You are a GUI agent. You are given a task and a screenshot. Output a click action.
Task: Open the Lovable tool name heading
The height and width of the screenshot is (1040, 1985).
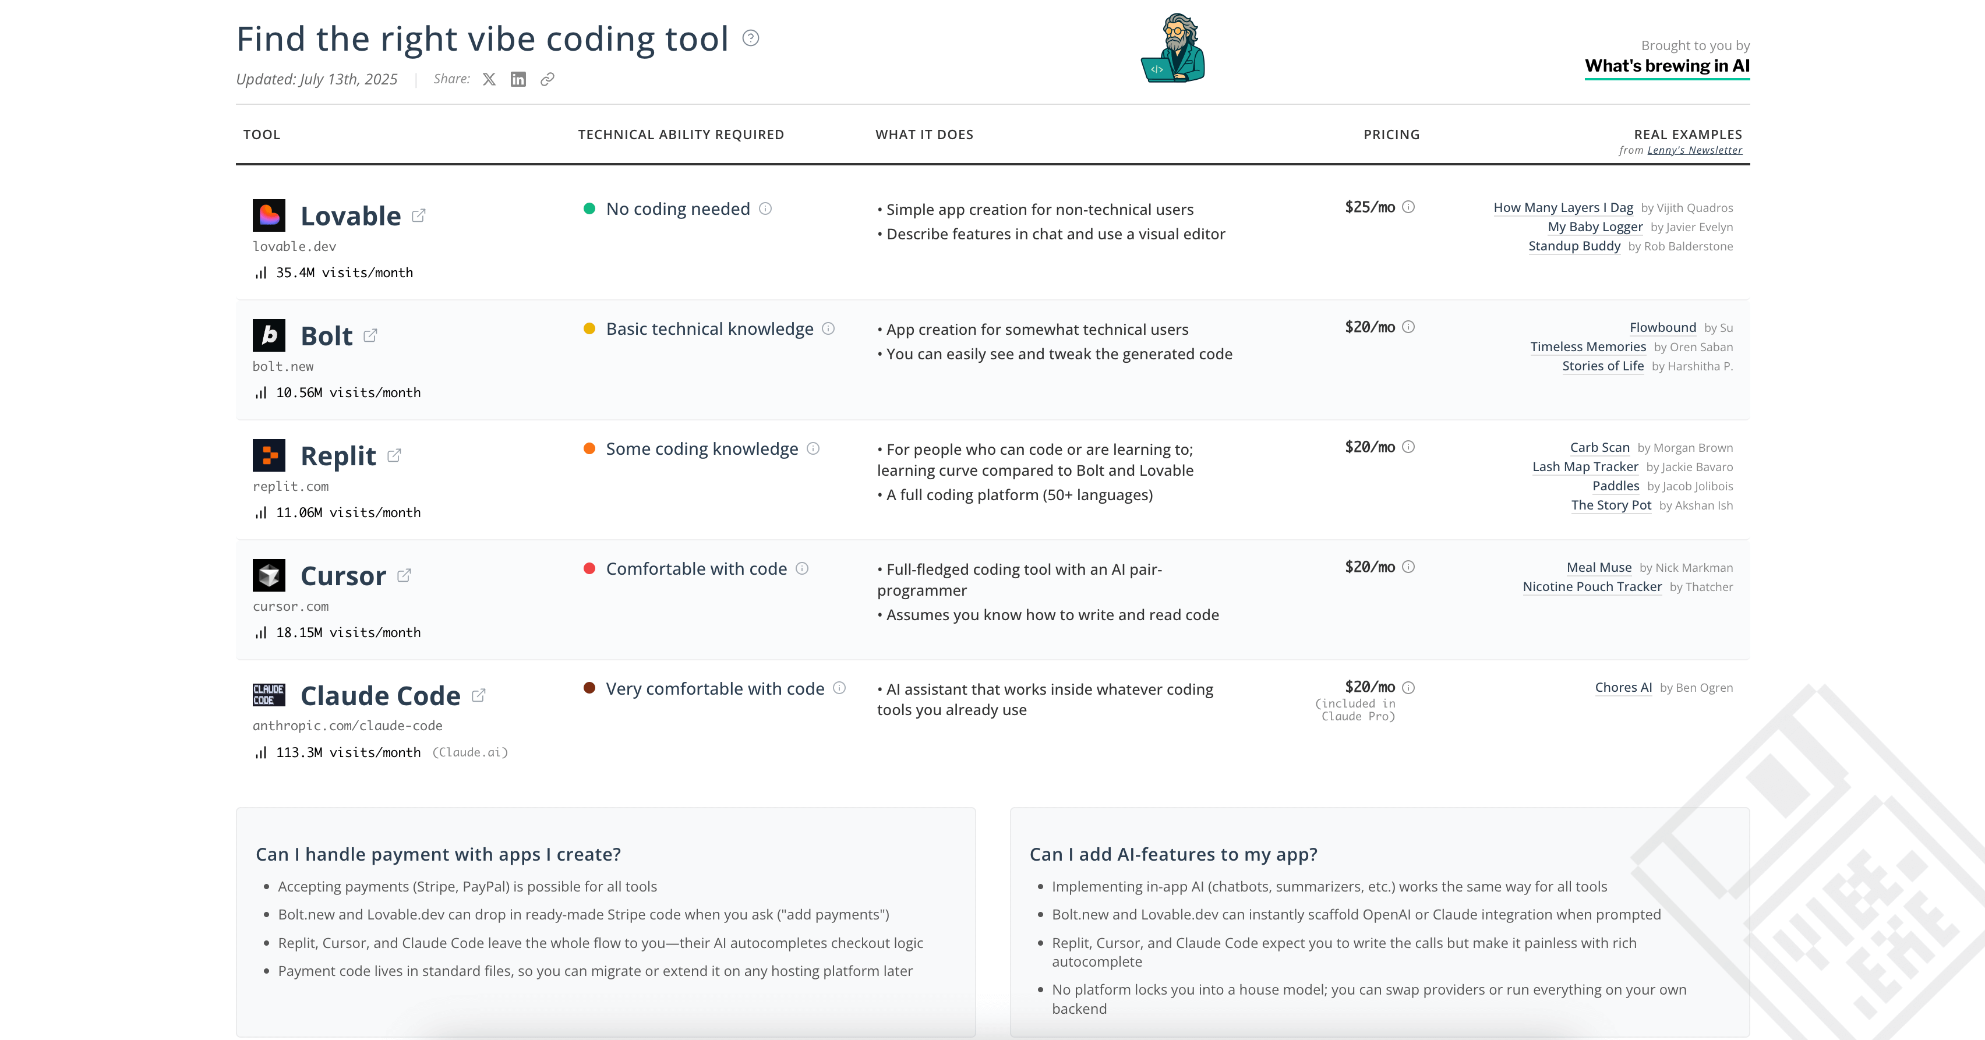click(351, 215)
